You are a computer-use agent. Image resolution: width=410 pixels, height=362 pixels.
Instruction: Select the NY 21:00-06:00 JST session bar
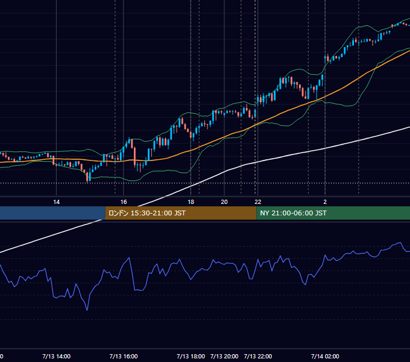tap(333, 213)
